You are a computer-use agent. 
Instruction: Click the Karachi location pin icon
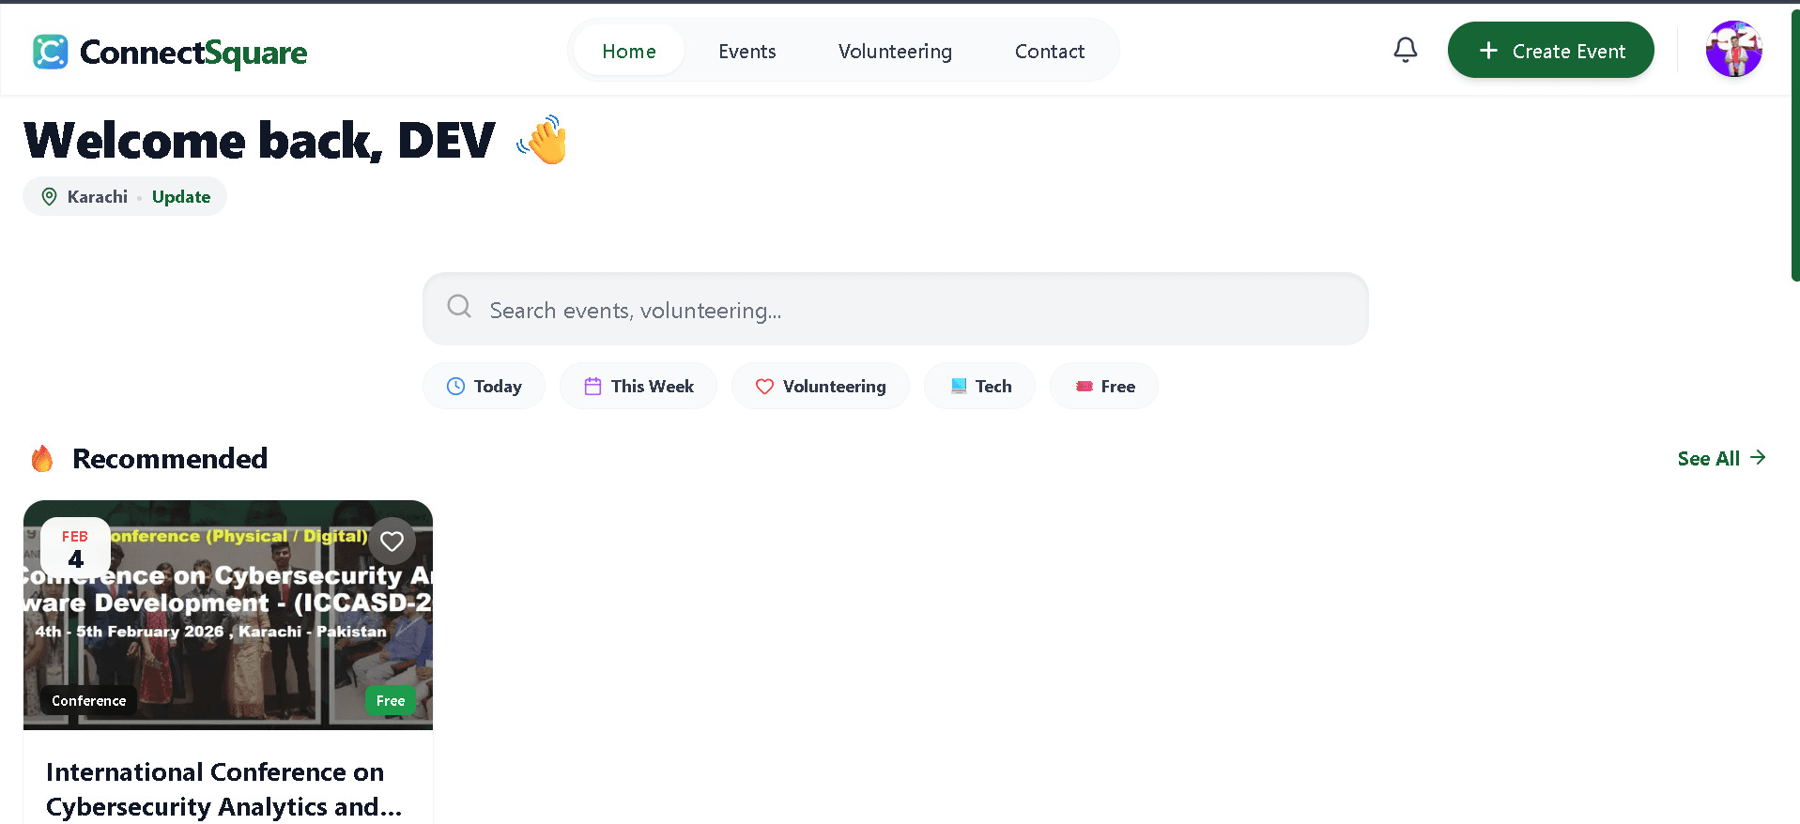pos(49,196)
